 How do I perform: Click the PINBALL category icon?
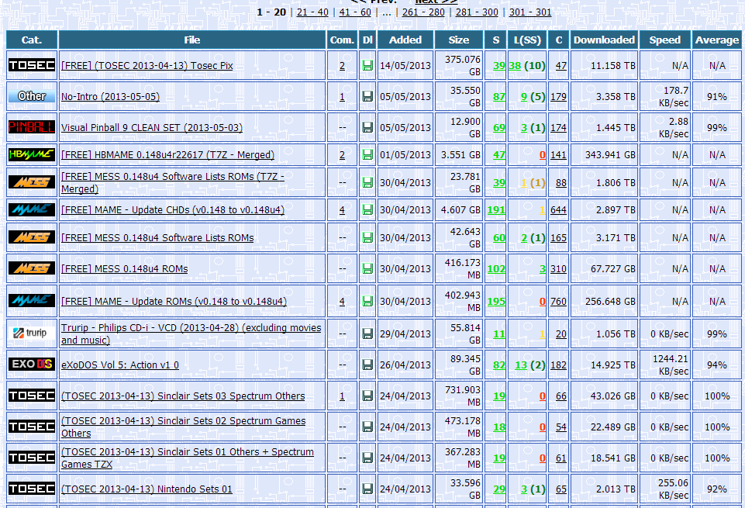(32, 127)
